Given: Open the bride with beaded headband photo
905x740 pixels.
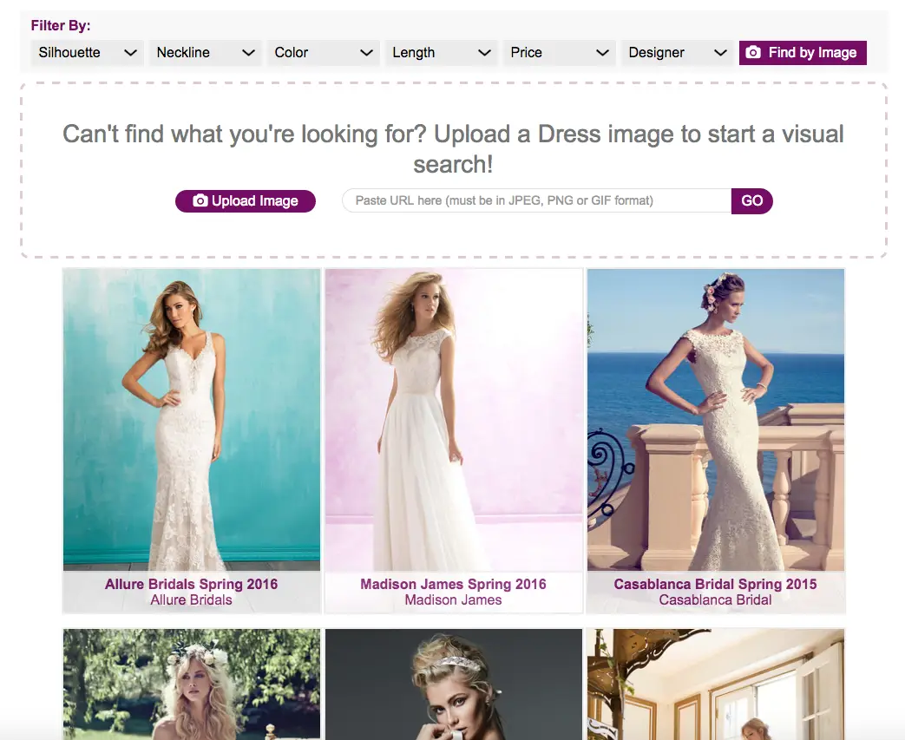Looking at the screenshot, I should (454, 684).
